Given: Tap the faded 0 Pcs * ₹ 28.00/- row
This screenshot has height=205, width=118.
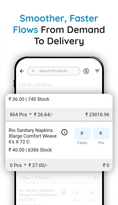Looking at the screenshot, I should pyautogui.click(x=59, y=178).
